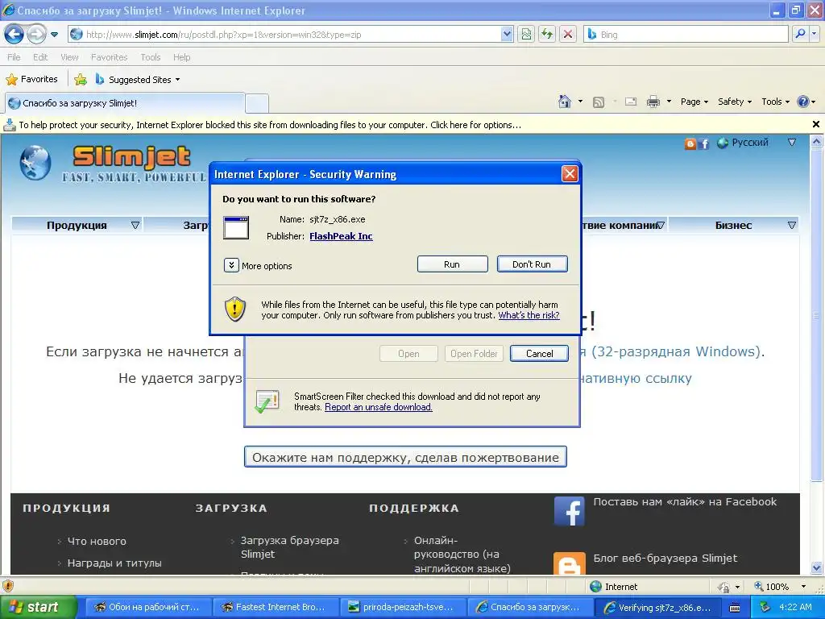Open the File menu
The height and width of the screenshot is (619, 825).
tap(15, 57)
